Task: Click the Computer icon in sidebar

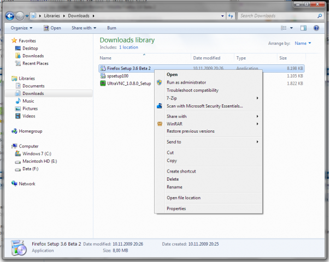Action: (x=15, y=146)
